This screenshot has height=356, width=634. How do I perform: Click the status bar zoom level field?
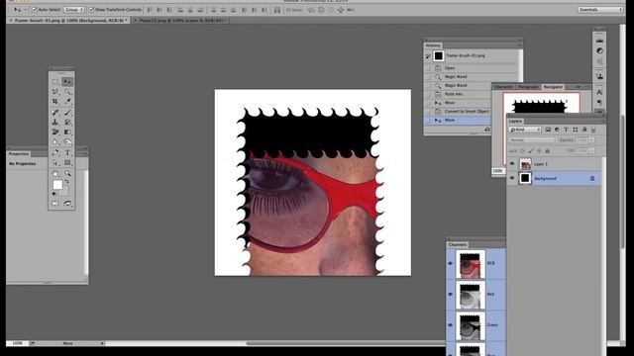coord(18,343)
